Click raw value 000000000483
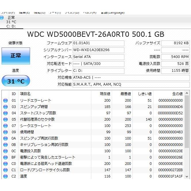Screen dimensions: 191x191 point(171,132)
